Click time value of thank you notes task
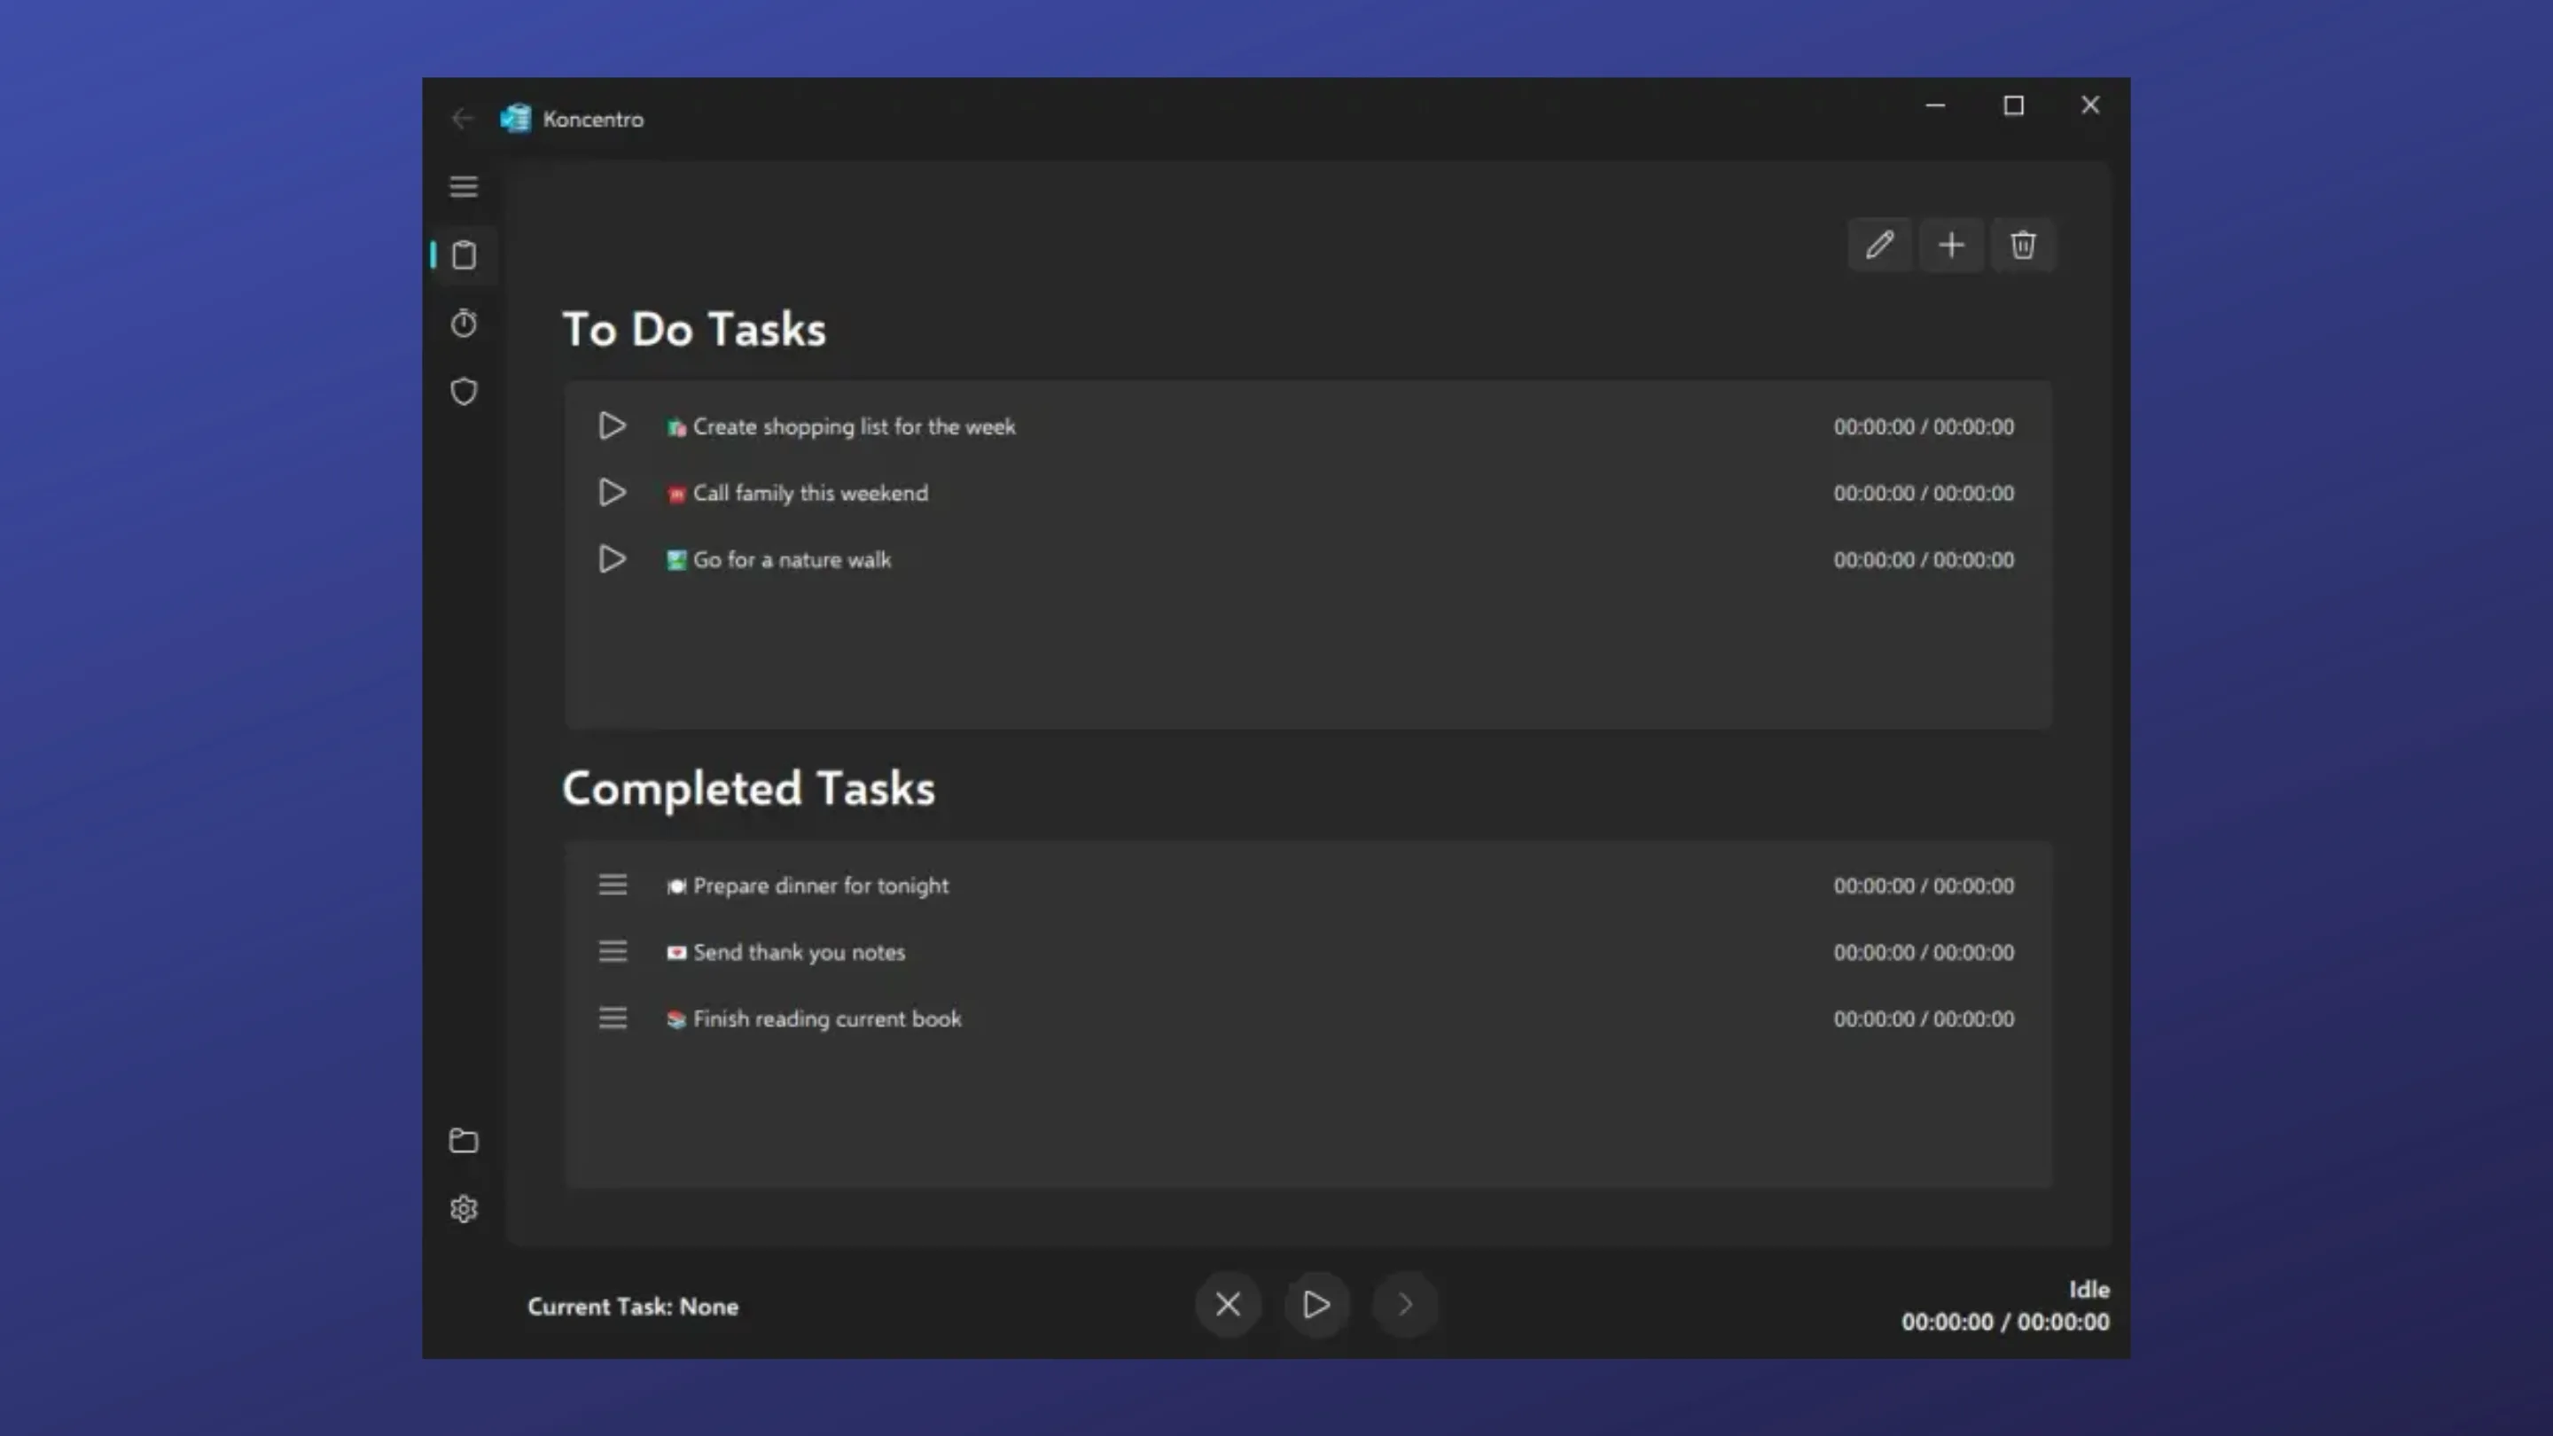This screenshot has width=2553, height=1436. pos(1924,952)
